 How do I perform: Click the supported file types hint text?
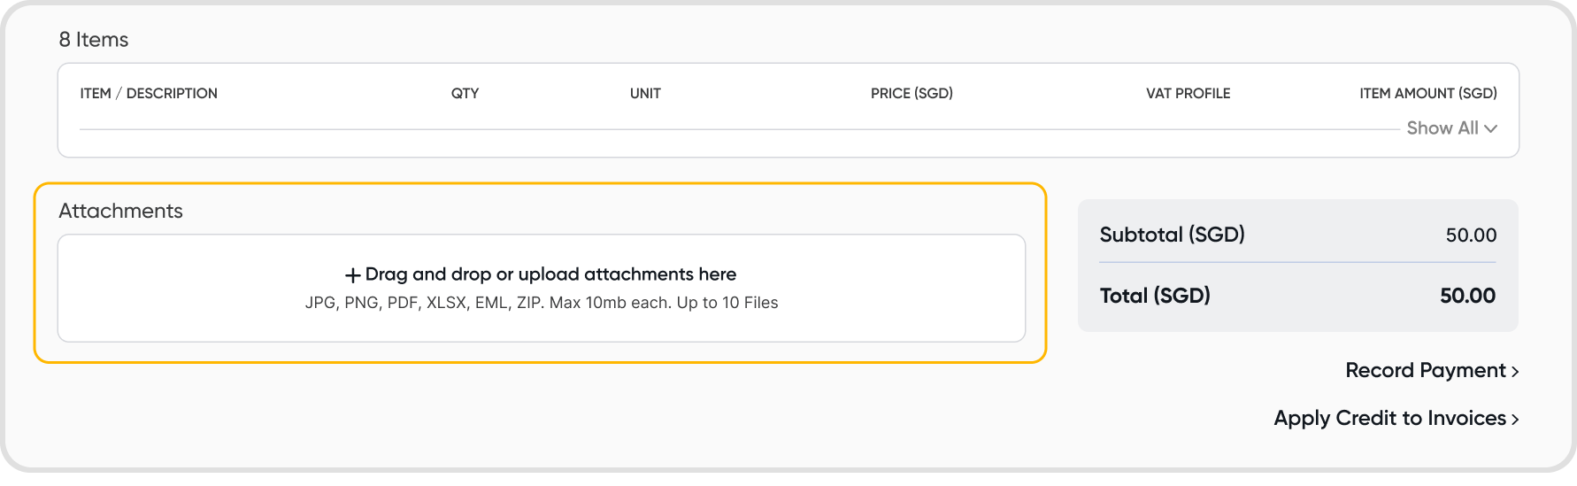[542, 303]
